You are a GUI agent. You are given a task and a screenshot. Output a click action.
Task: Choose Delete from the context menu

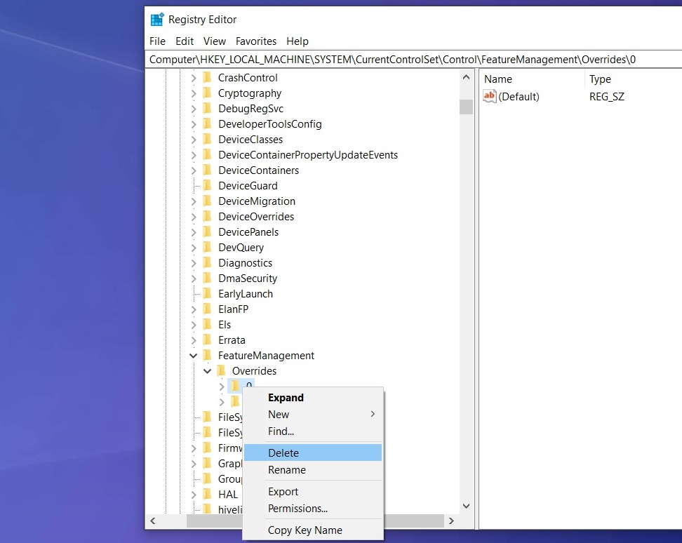[x=313, y=452]
